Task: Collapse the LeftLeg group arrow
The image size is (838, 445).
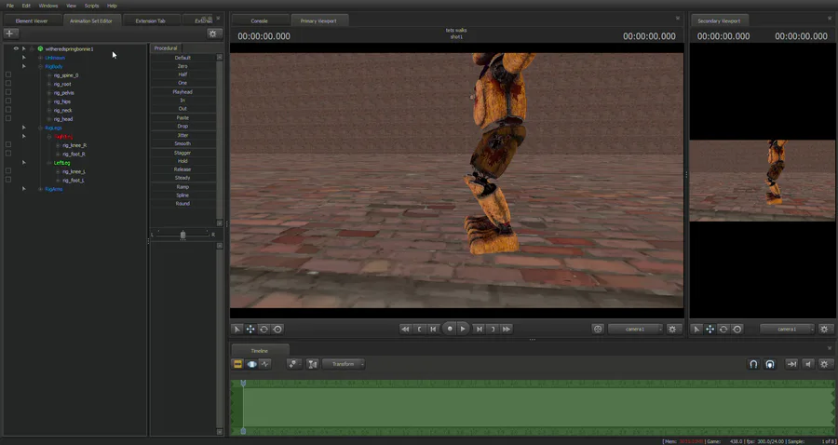Action: point(24,162)
